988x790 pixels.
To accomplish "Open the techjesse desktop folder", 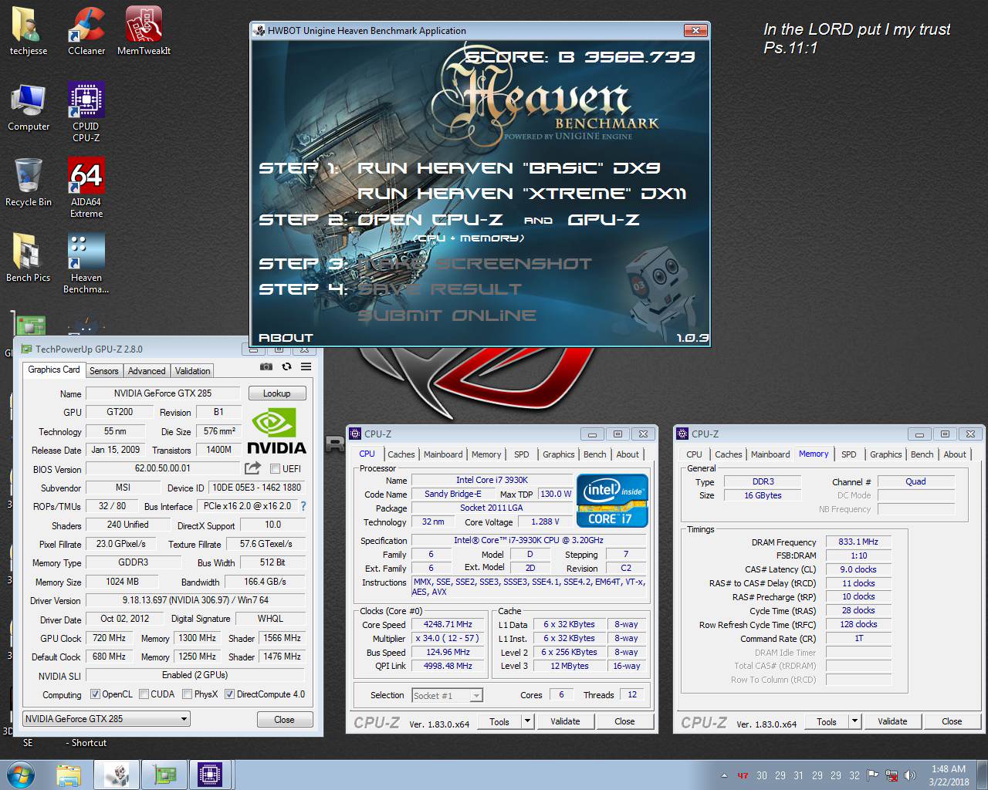I will point(29,31).
